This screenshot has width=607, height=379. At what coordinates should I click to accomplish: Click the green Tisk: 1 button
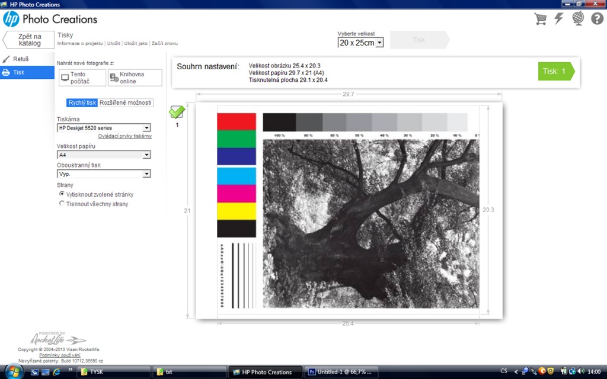pyautogui.click(x=556, y=71)
